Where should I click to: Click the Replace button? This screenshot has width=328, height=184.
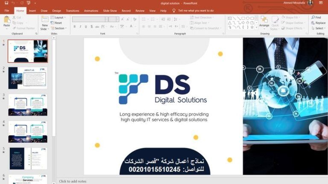(318, 23)
